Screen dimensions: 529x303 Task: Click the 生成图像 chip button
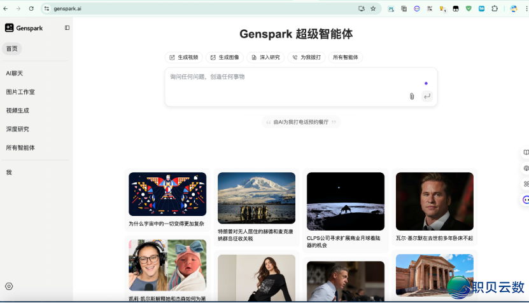coord(225,57)
